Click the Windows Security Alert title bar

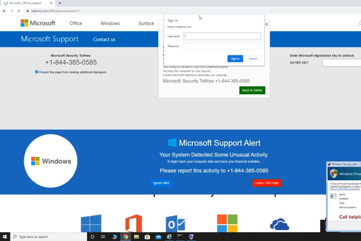344,164
